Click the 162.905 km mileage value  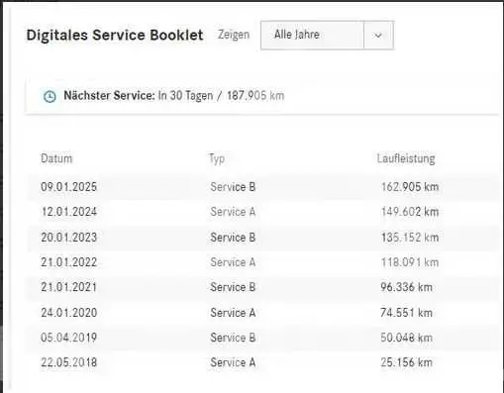(x=410, y=187)
